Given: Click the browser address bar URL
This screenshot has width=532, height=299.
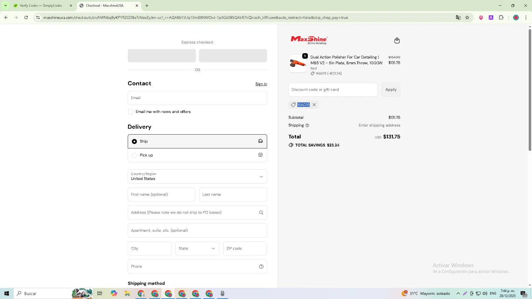Looking at the screenshot, I should click(x=196, y=17).
